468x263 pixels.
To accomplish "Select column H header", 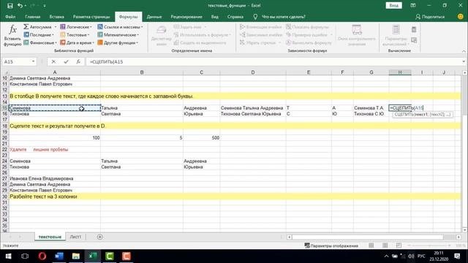I will point(400,72).
